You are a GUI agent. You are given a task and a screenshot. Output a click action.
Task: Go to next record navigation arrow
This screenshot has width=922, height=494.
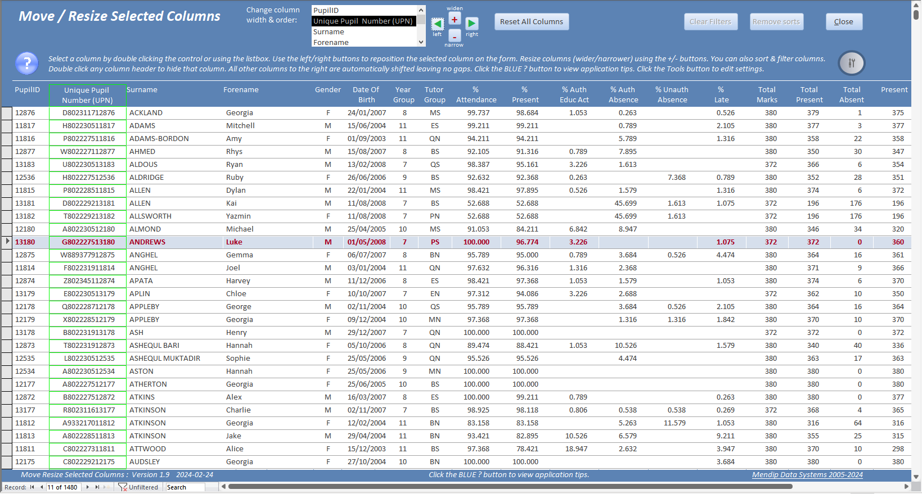point(88,487)
